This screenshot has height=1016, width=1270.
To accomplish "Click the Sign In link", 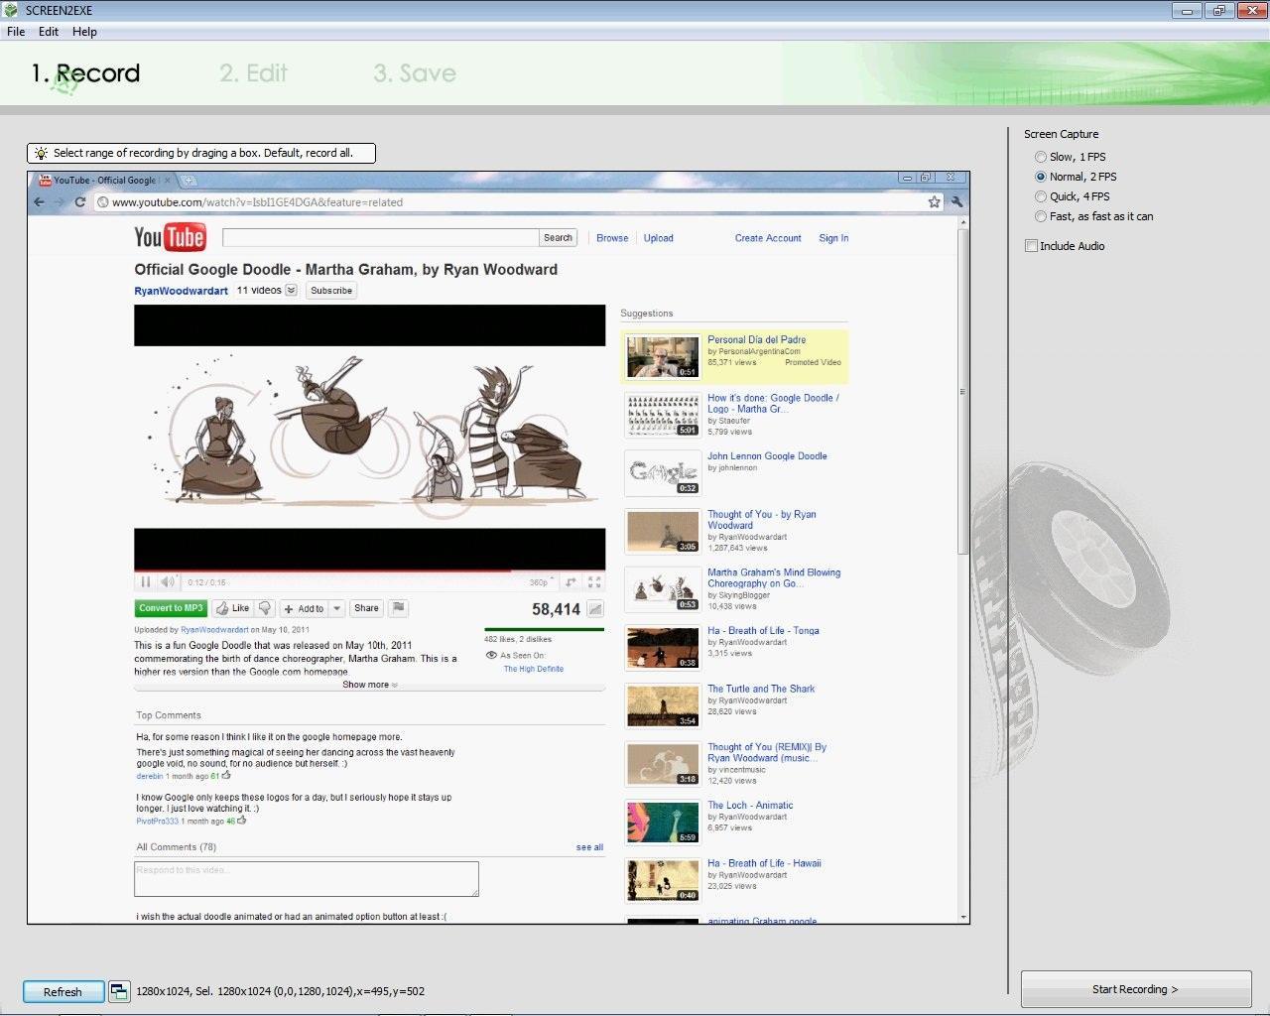I will 833,238.
